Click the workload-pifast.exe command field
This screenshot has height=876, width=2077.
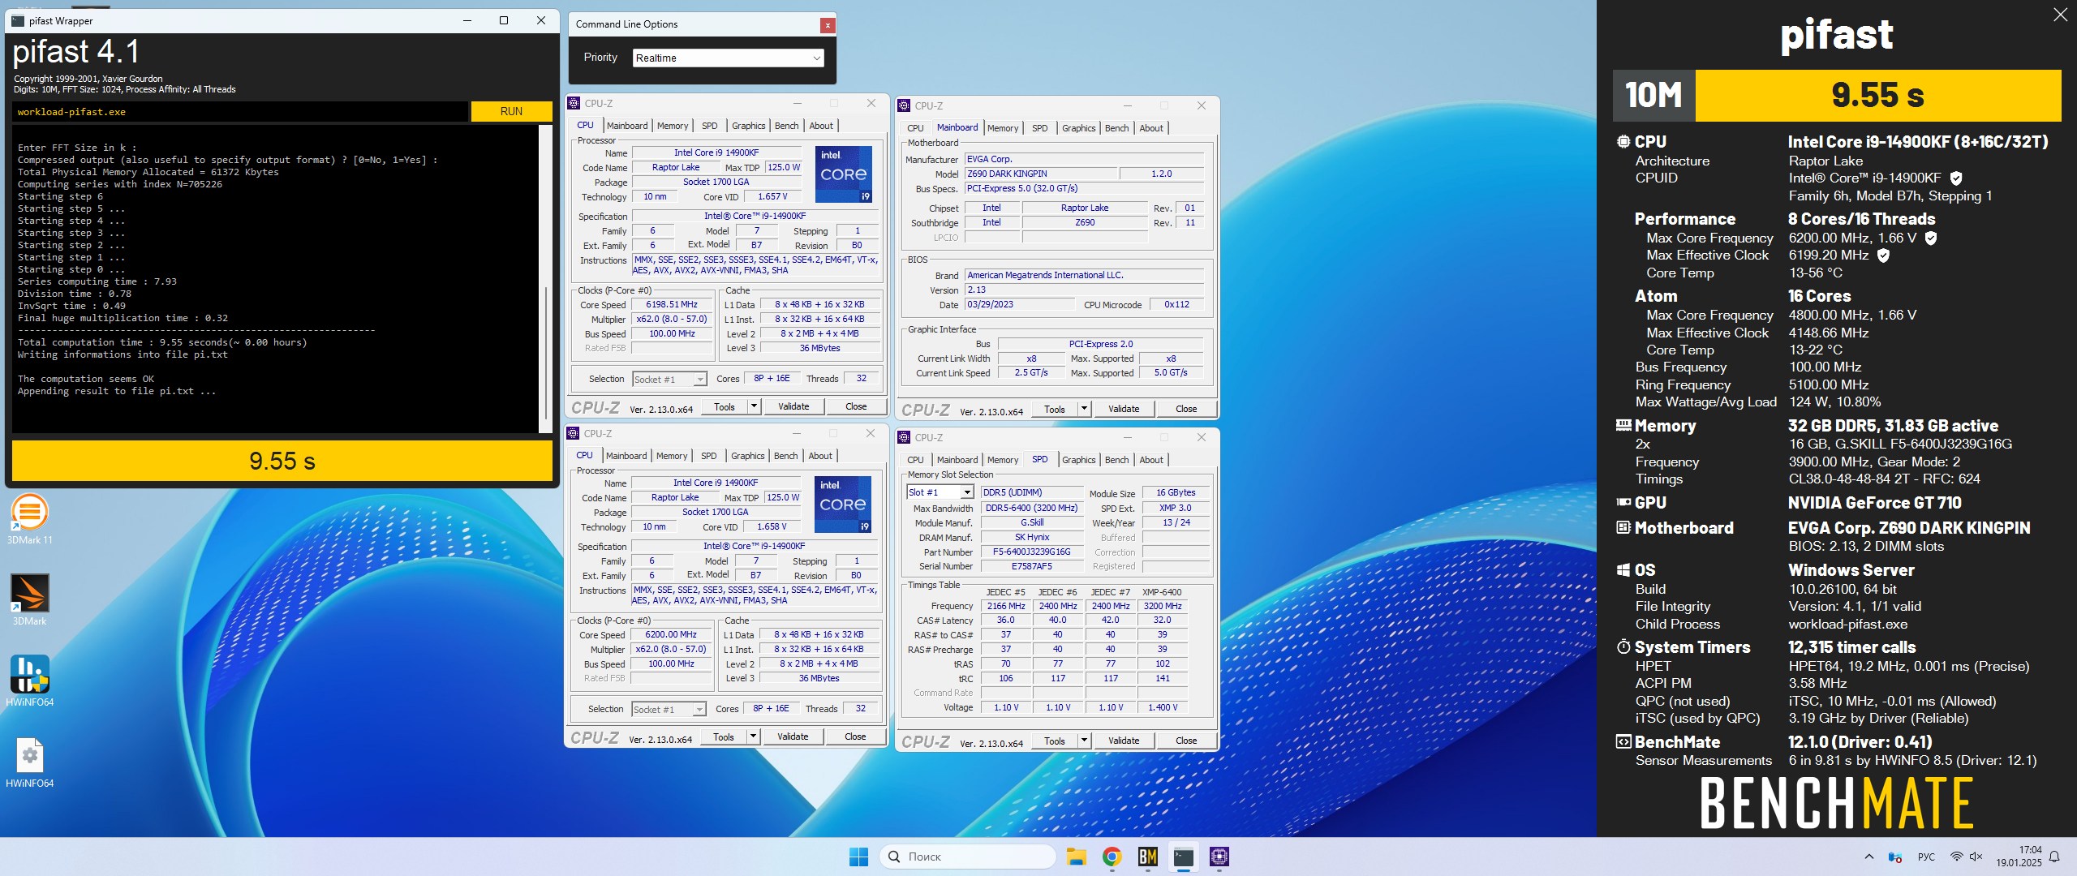[x=240, y=112]
